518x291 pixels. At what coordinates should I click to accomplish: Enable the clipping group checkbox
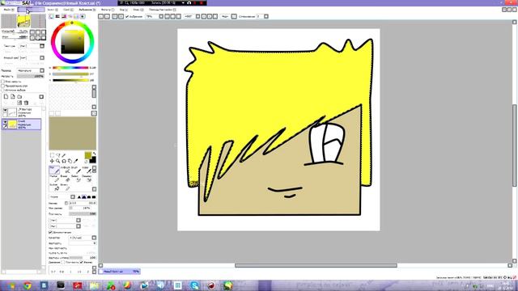pyautogui.click(x=3, y=86)
